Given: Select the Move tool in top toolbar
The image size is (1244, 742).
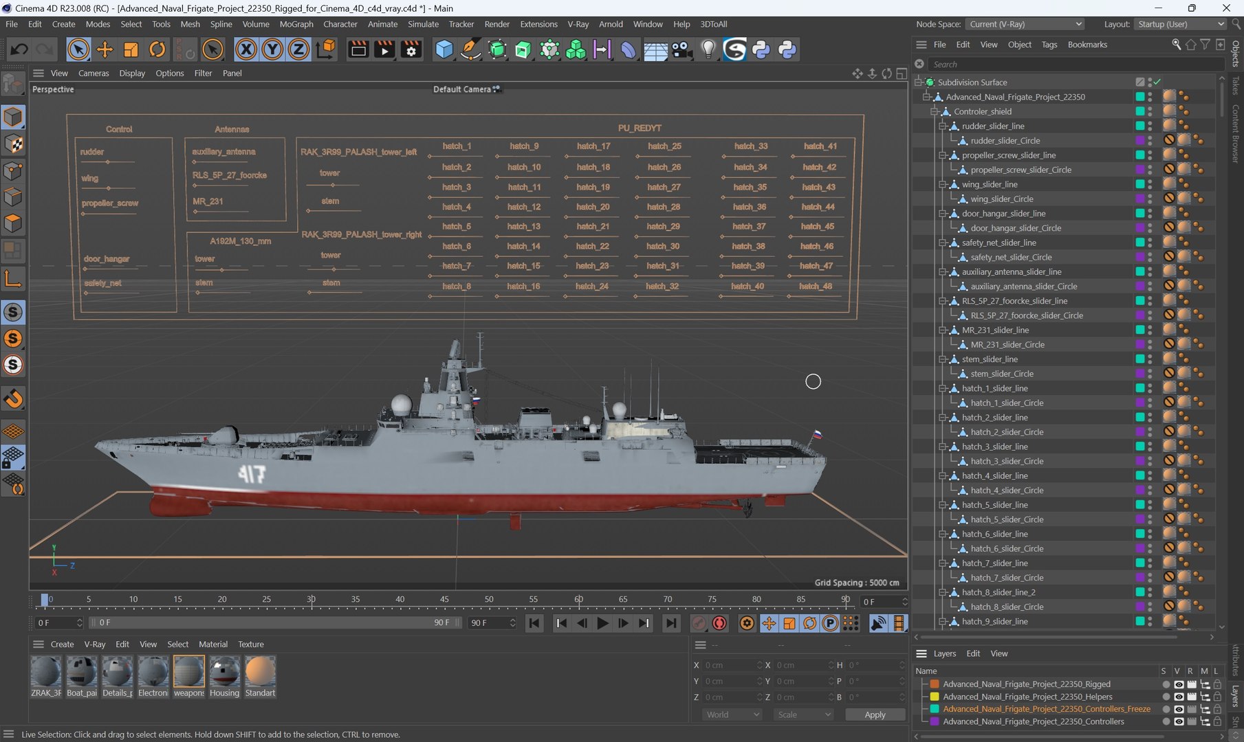Looking at the screenshot, I should pyautogui.click(x=105, y=49).
